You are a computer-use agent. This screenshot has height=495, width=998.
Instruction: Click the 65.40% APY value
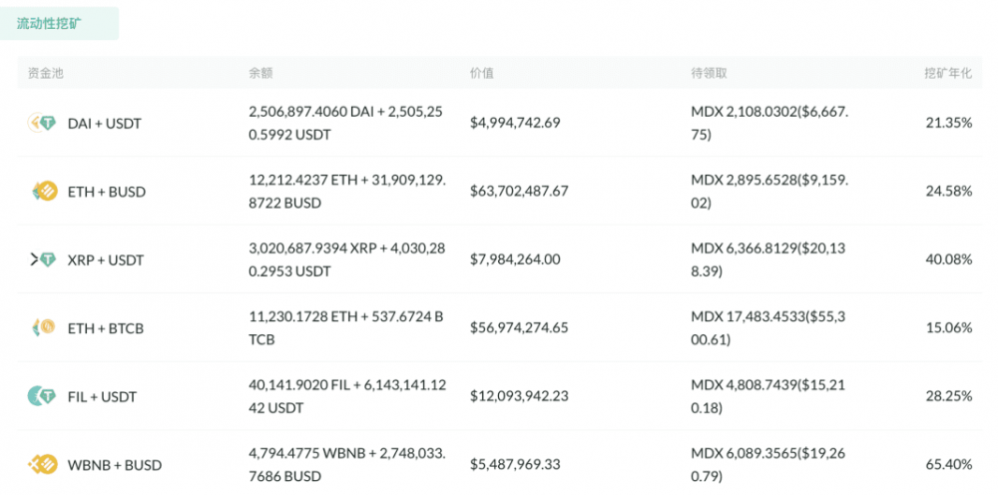tap(949, 465)
